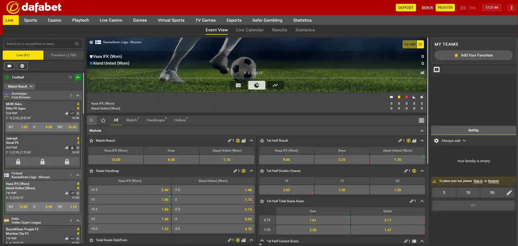Click the 1st Half Total Goals Asian link icon
This screenshot has height=246, width=518.
tap(411, 201)
